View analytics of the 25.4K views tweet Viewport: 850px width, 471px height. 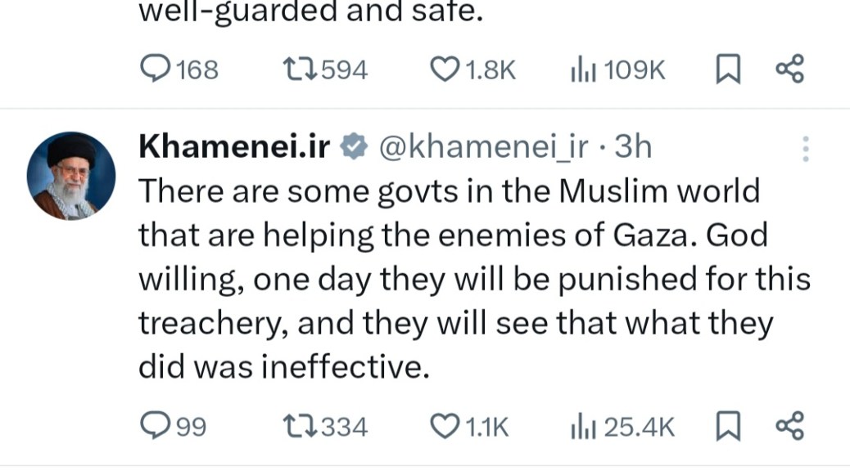click(x=582, y=425)
